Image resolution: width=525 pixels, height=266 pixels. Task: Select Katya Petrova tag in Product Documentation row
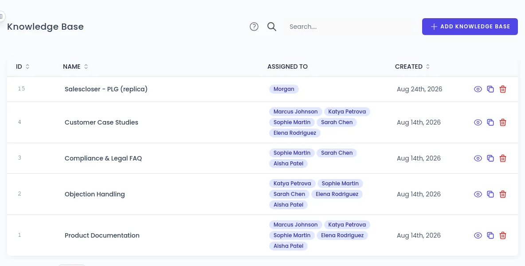click(347, 225)
